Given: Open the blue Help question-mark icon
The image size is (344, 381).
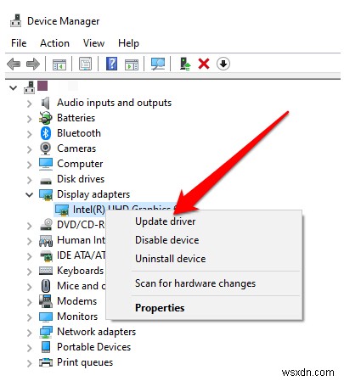Looking at the screenshot, I should click(x=112, y=64).
